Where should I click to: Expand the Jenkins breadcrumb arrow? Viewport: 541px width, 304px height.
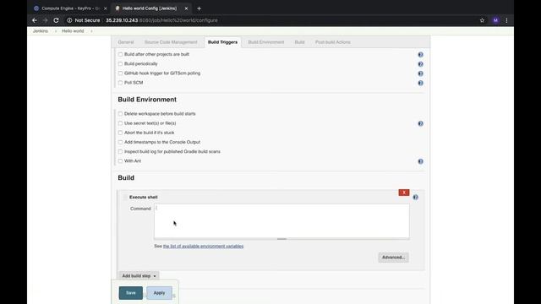pyautogui.click(x=56, y=31)
